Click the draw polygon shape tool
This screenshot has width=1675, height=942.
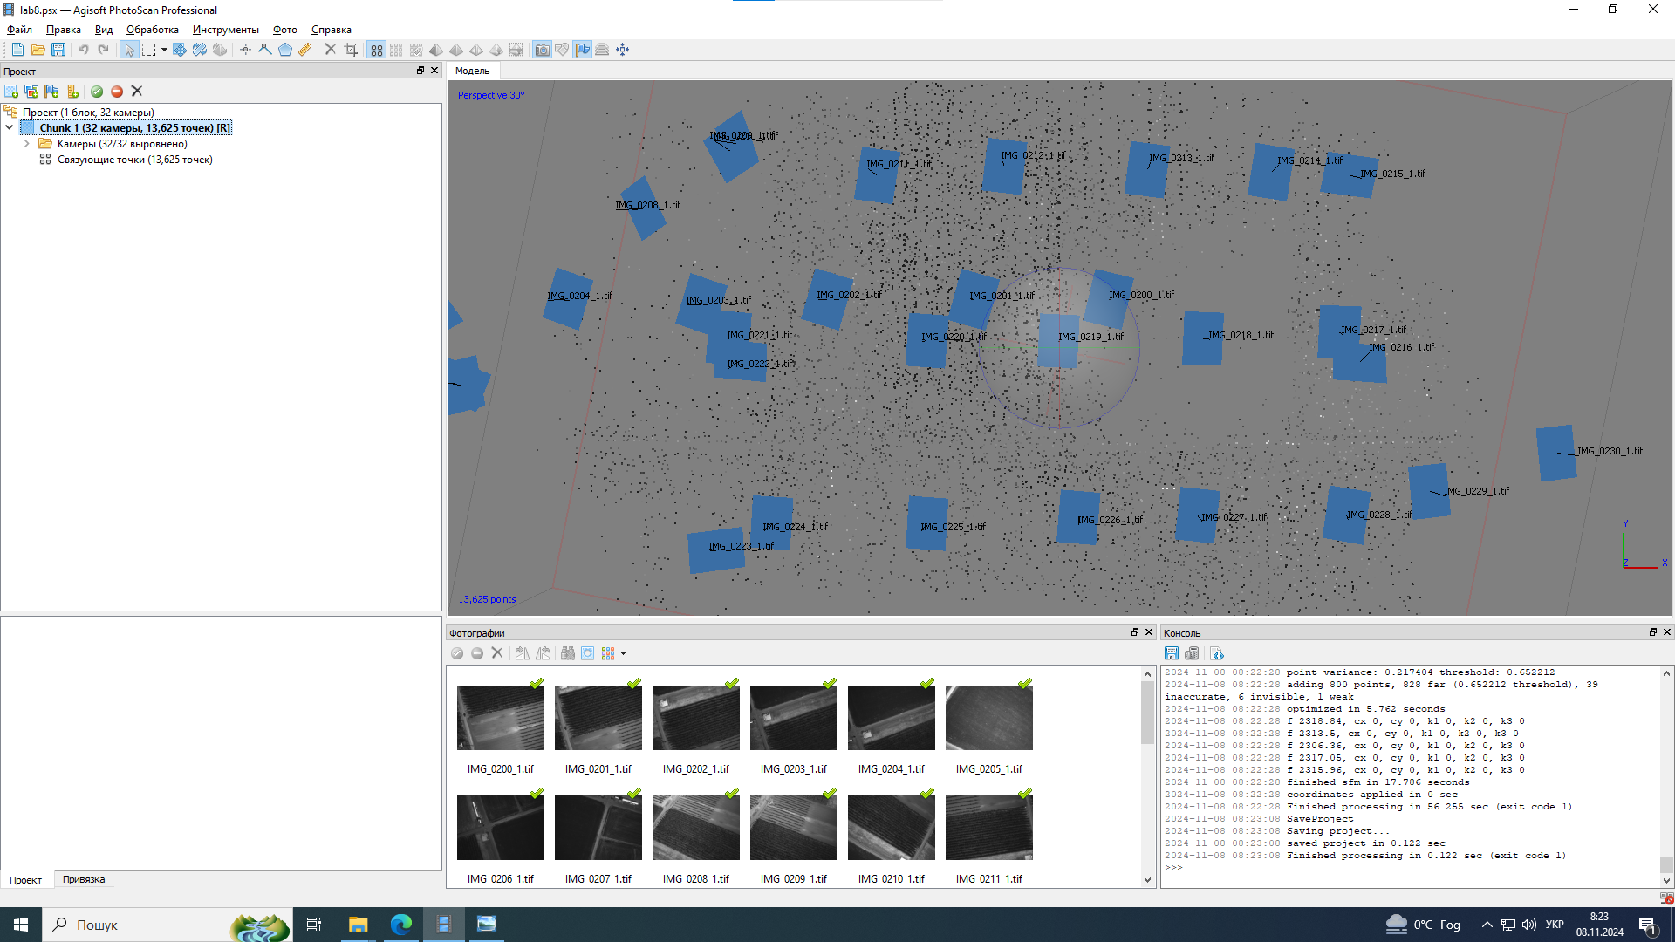coord(284,50)
